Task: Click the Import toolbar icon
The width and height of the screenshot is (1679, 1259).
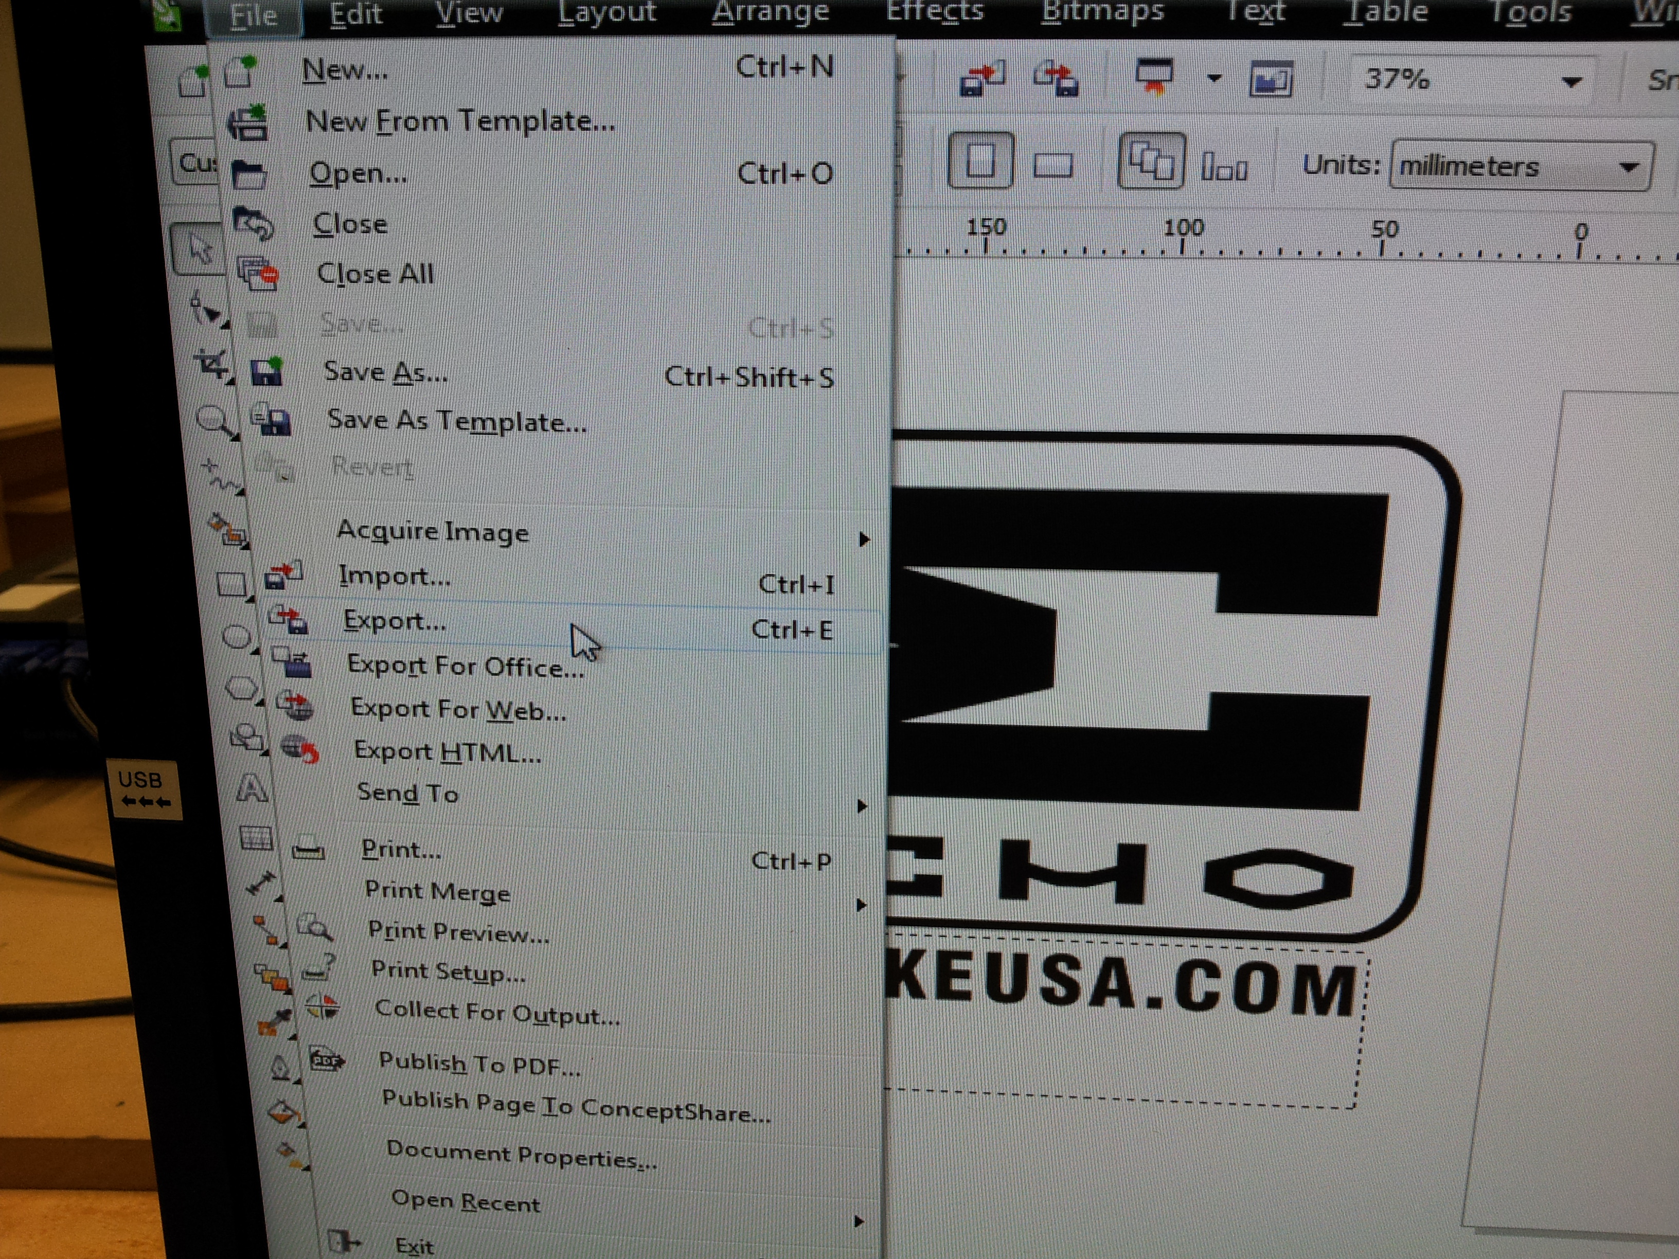Action: coord(982,78)
